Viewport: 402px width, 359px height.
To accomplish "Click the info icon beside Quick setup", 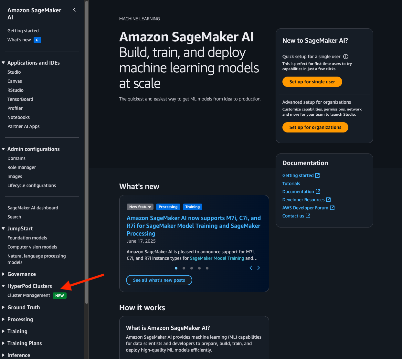I will (346, 57).
